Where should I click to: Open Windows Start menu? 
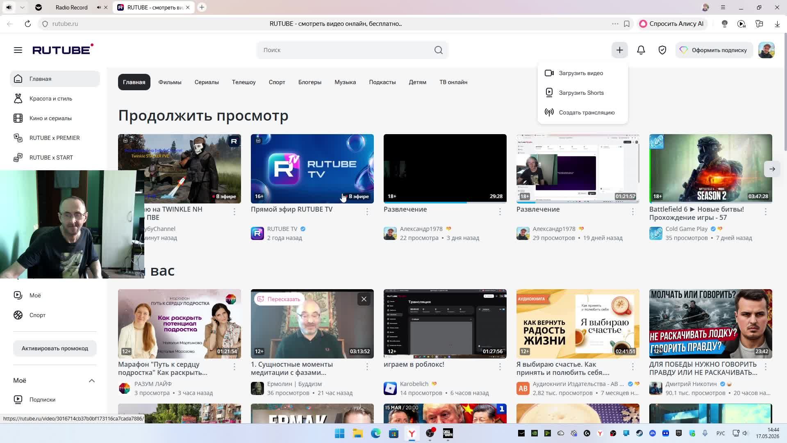tap(340, 433)
